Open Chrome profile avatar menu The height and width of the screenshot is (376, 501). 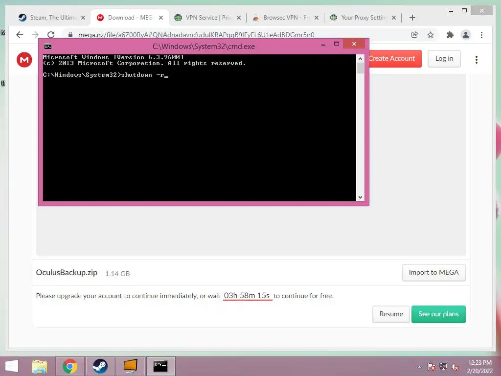[x=466, y=35]
